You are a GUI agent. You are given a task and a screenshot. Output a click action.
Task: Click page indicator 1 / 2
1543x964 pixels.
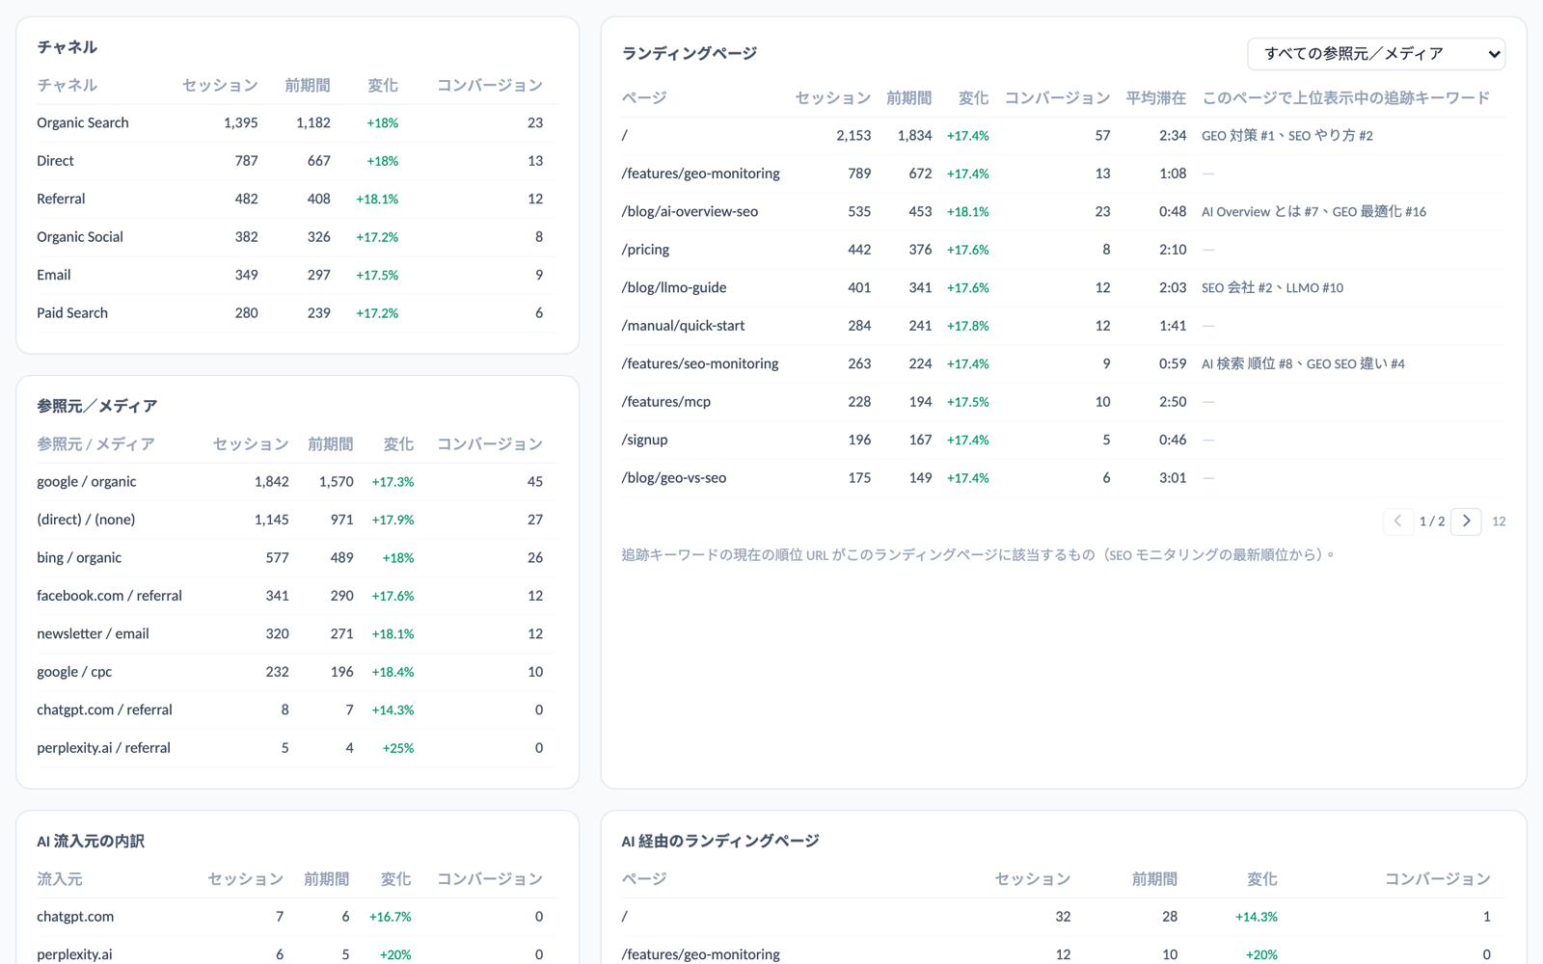tap(1432, 522)
